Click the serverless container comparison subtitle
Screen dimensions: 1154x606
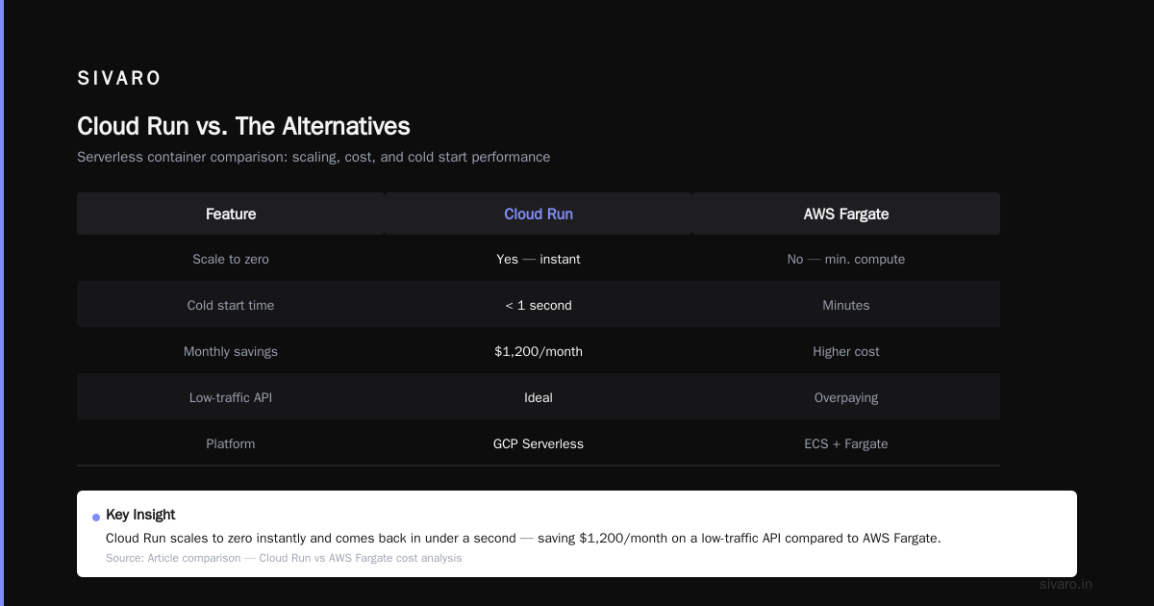tap(314, 157)
